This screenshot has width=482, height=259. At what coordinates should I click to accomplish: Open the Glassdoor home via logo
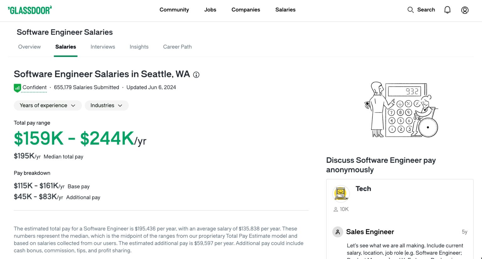[30, 10]
